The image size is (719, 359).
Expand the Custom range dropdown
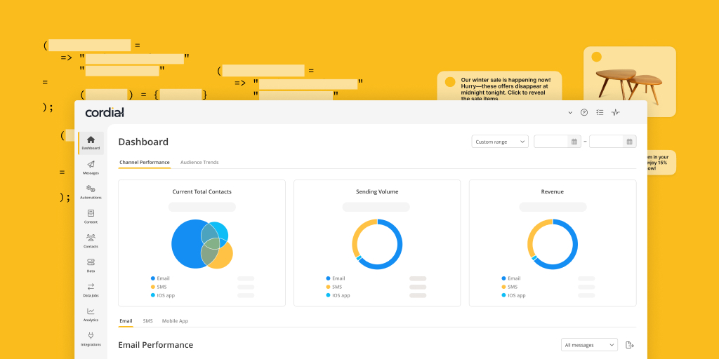500,142
